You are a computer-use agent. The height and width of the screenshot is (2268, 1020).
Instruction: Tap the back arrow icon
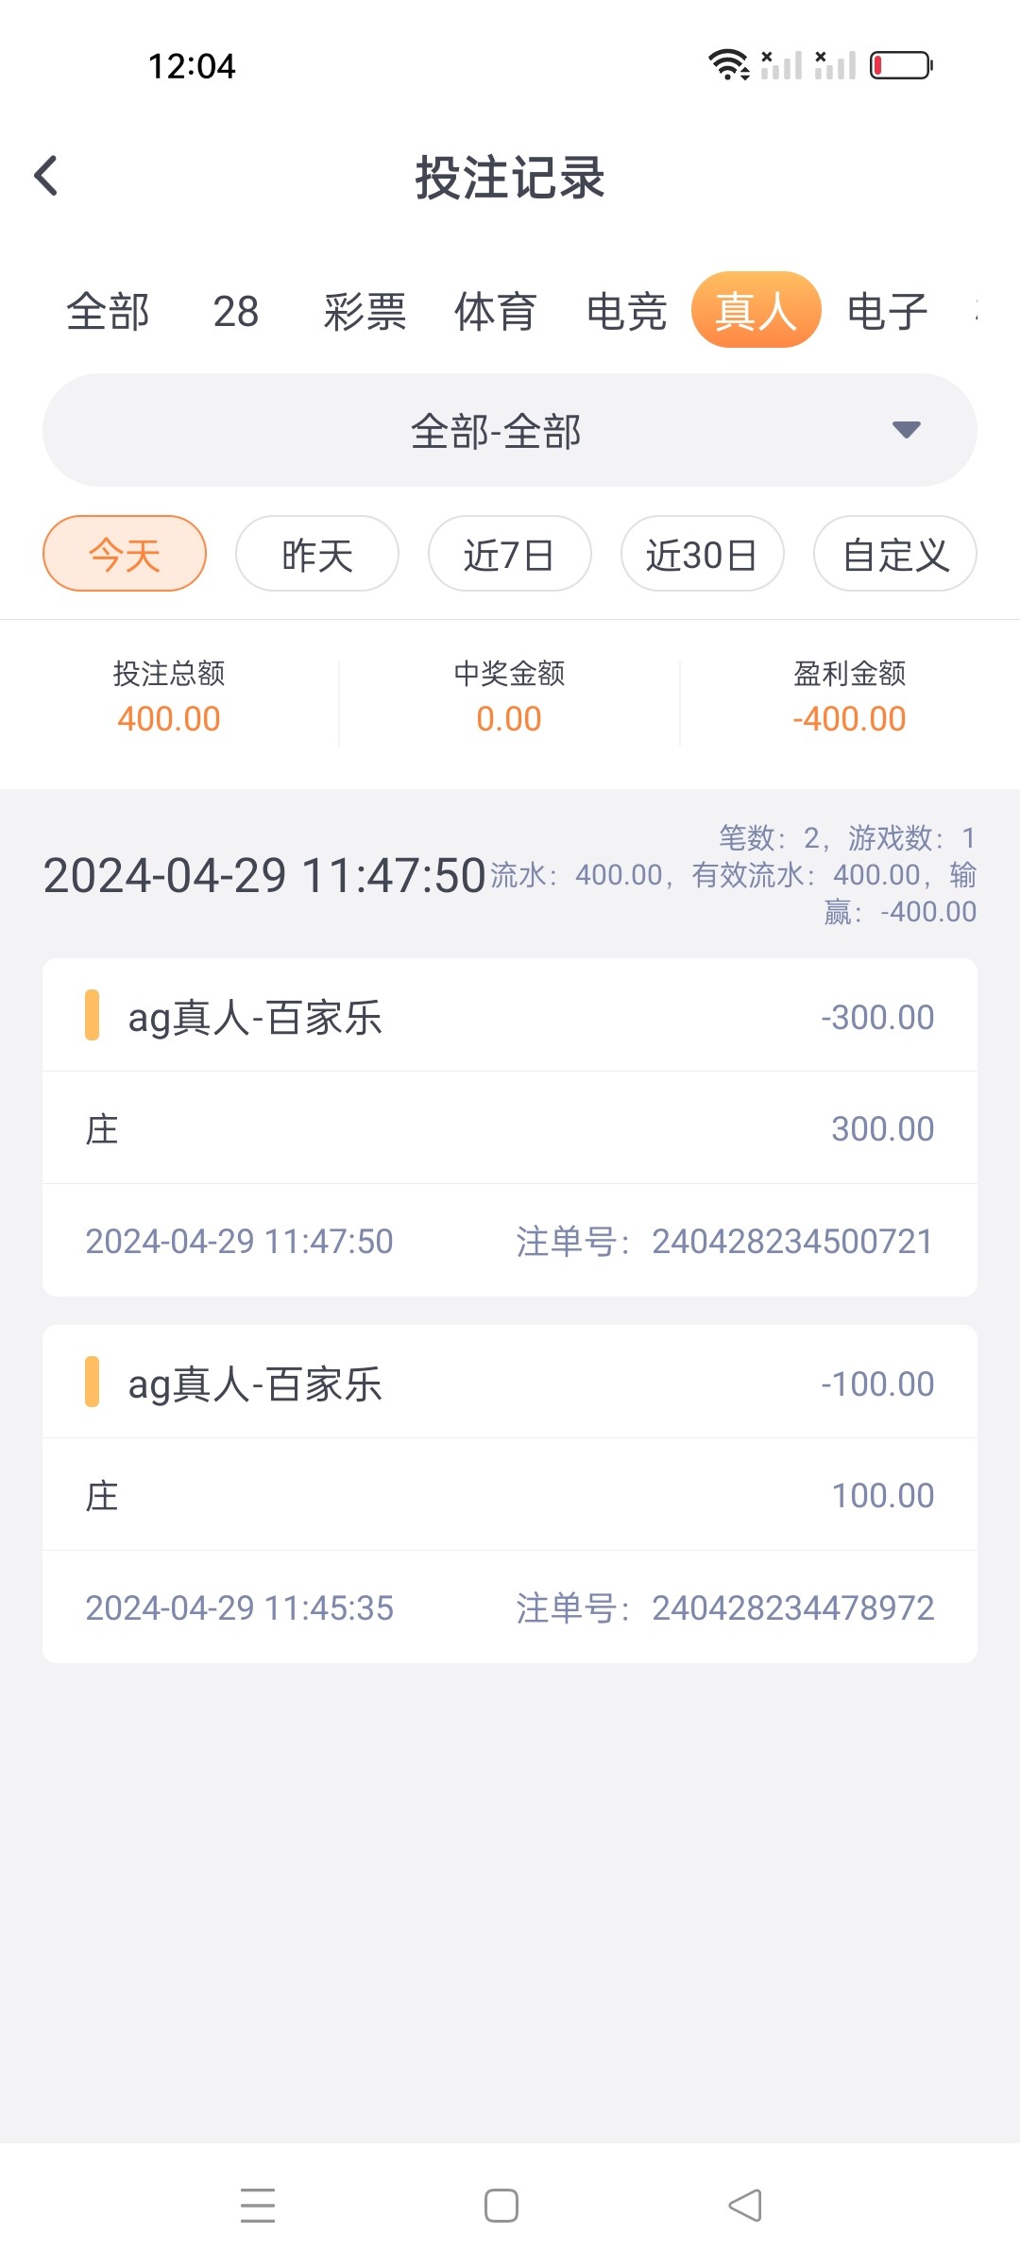tap(46, 176)
